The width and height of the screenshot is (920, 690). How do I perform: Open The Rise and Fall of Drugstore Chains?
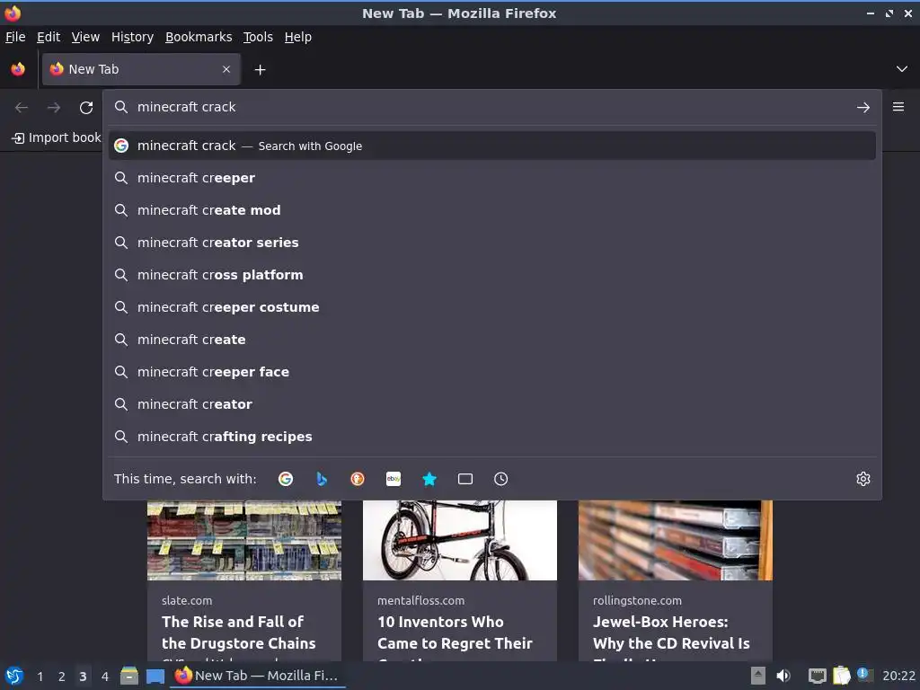[x=239, y=632]
